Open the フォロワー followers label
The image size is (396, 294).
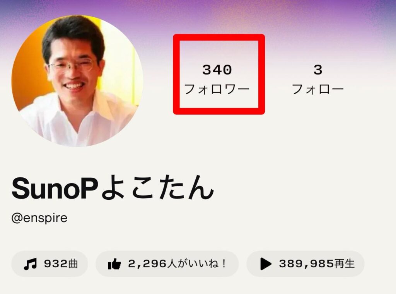tap(217, 89)
